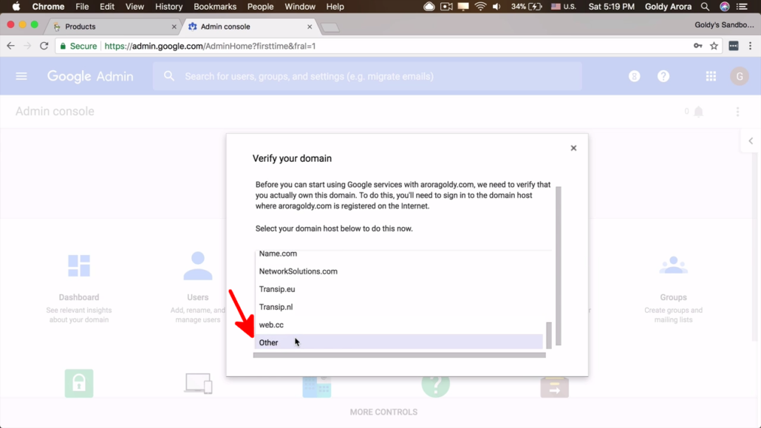Click the dialog's outer vertical scrollbar
This screenshot has height=428, width=761.
(558, 265)
